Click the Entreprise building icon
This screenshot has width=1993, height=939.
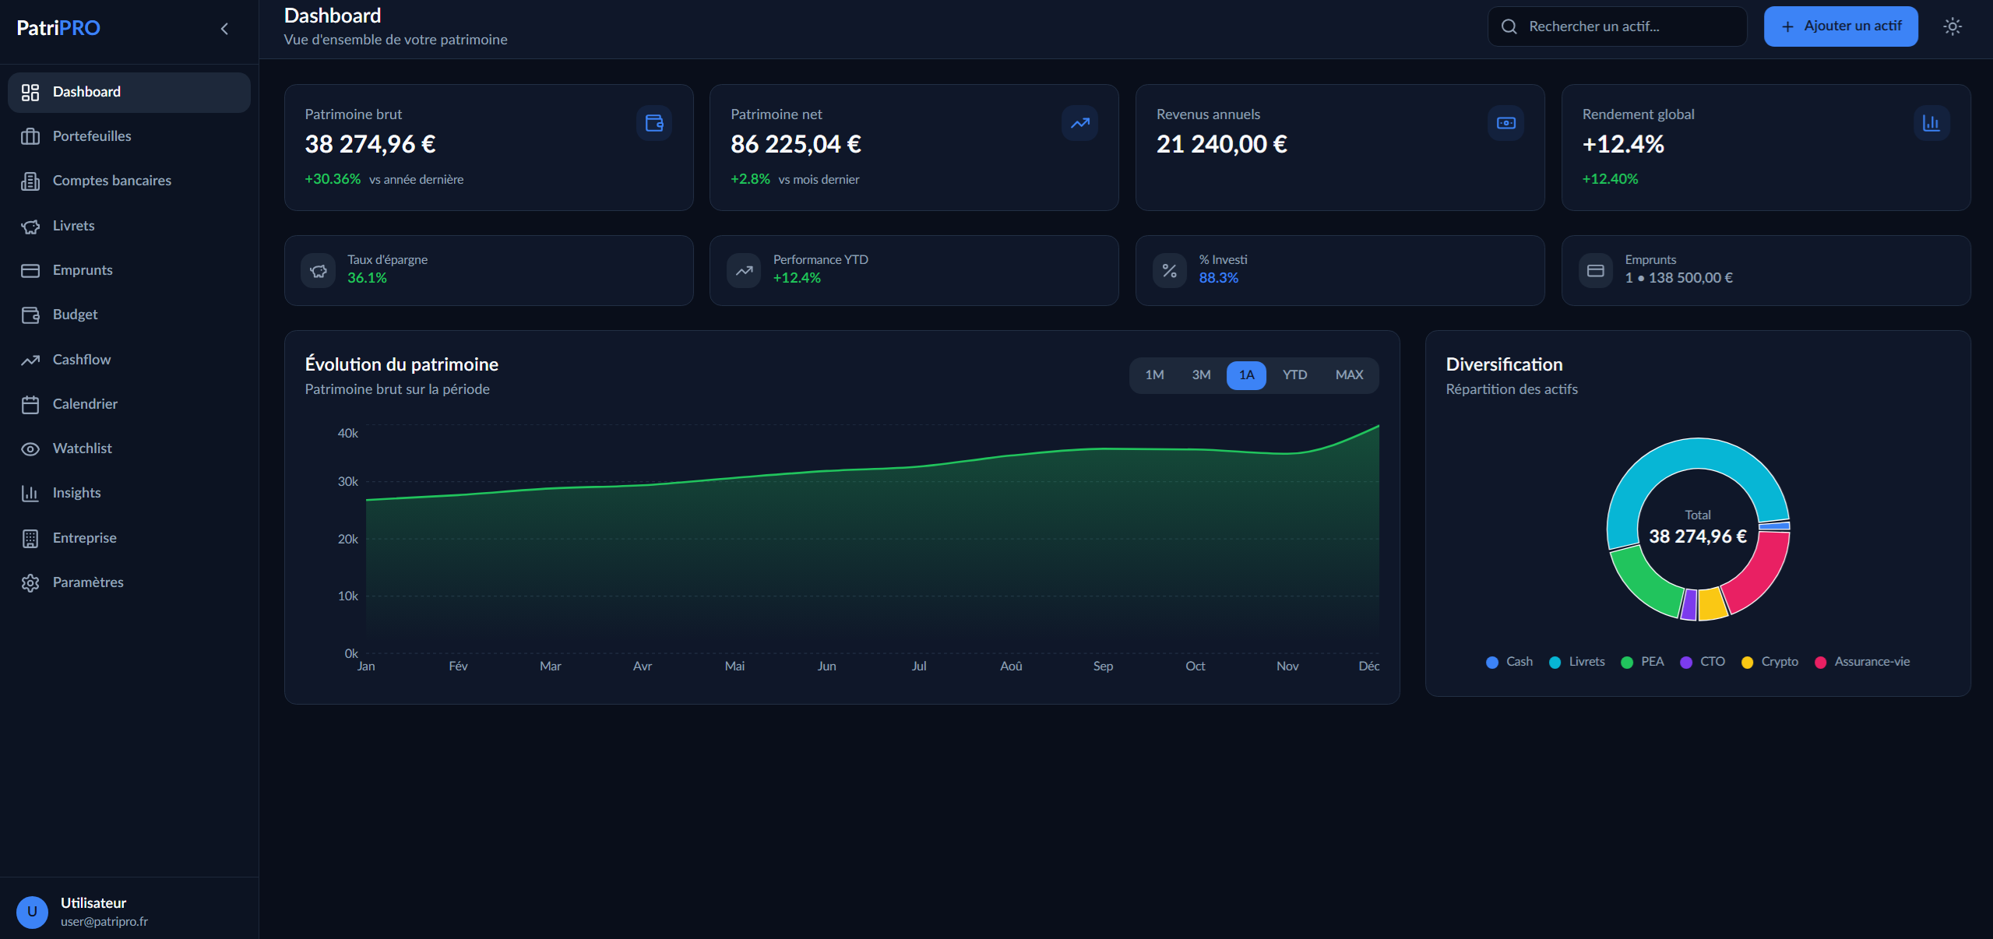(x=30, y=538)
